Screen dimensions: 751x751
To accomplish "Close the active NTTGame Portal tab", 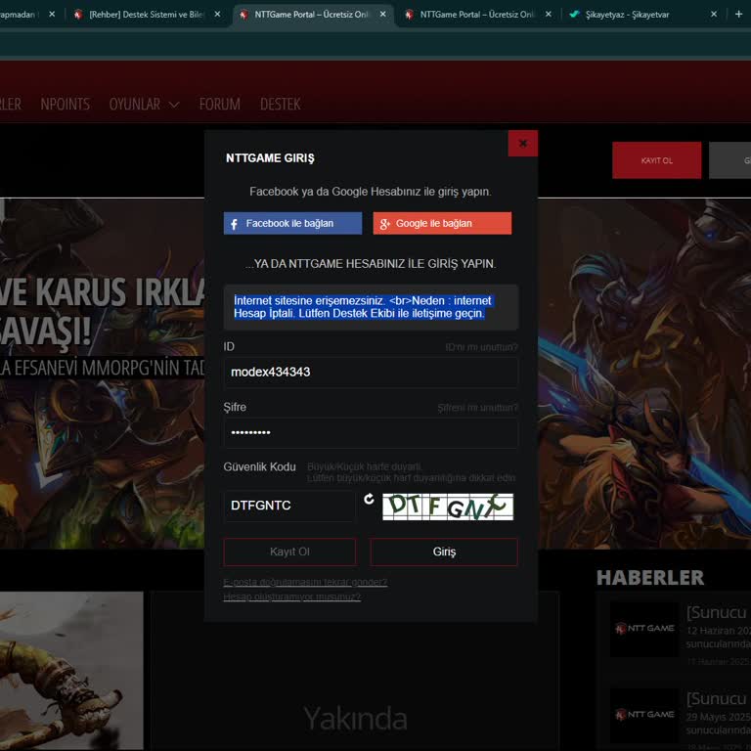I will [x=382, y=15].
